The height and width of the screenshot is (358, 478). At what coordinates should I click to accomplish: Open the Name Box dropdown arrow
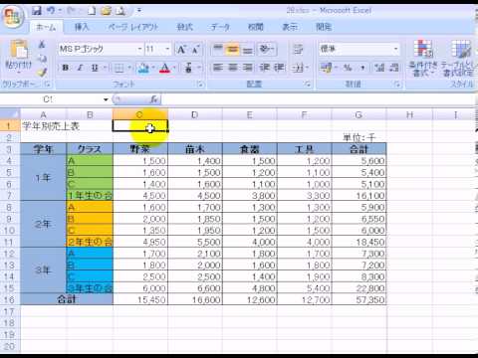pyautogui.click(x=106, y=99)
